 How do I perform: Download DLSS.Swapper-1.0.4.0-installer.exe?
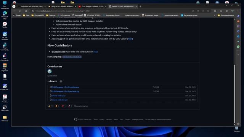(x=65, y=87)
